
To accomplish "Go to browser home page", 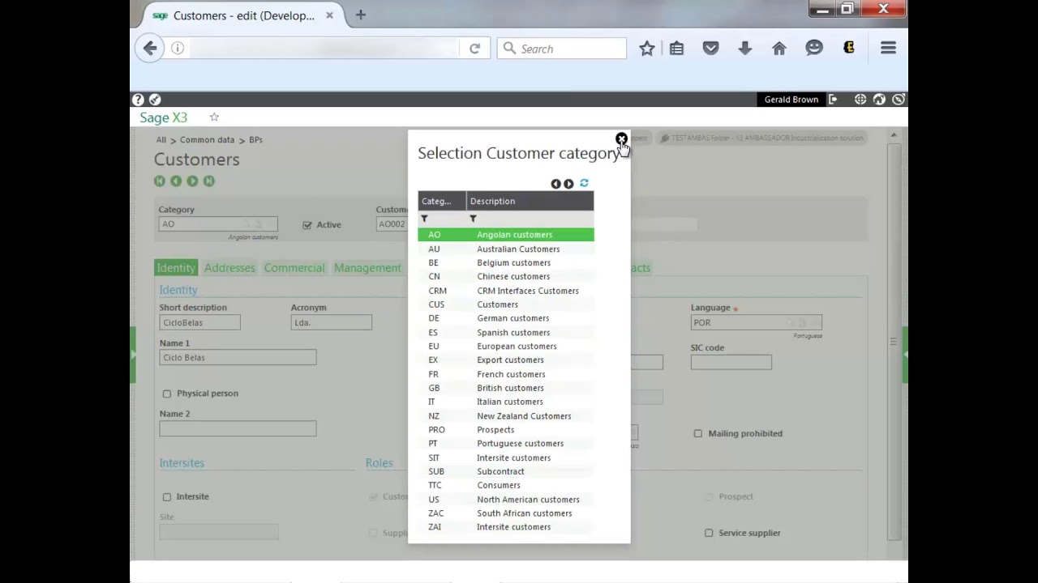I will point(779,49).
